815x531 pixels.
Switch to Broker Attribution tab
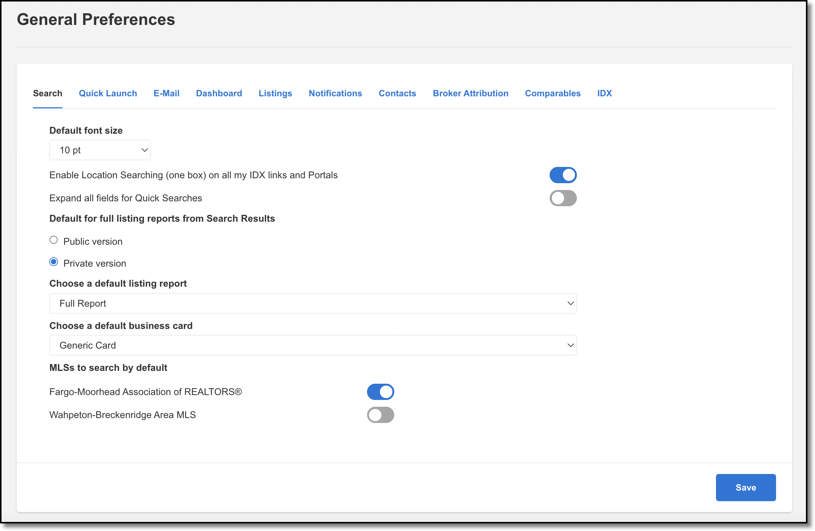tap(471, 93)
